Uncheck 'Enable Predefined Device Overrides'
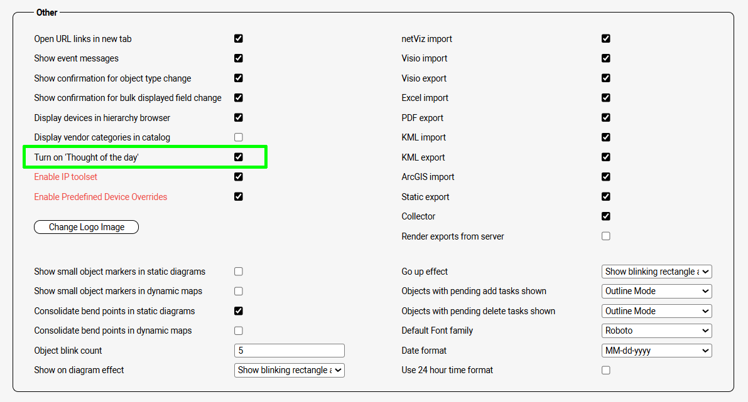 (239, 196)
